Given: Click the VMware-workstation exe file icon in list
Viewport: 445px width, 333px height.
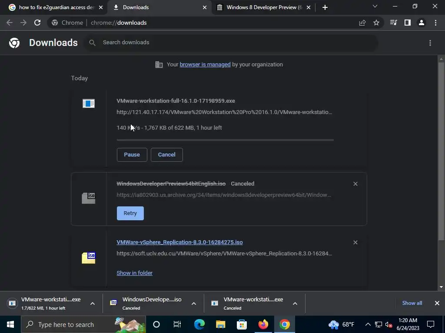Looking at the screenshot, I should pos(89,103).
